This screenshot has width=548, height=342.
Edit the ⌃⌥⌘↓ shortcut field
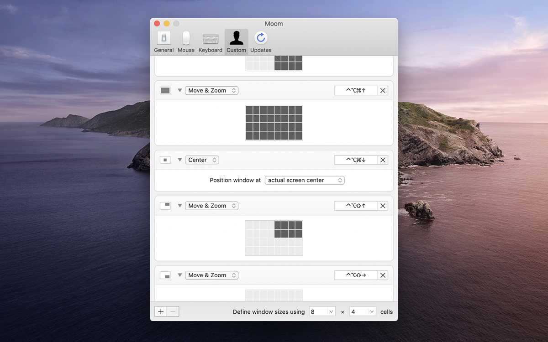pos(356,160)
